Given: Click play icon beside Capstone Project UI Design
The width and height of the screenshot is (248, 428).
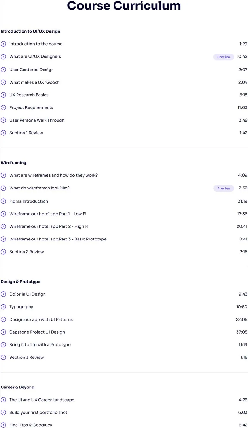Looking at the screenshot, I should (3, 332).
